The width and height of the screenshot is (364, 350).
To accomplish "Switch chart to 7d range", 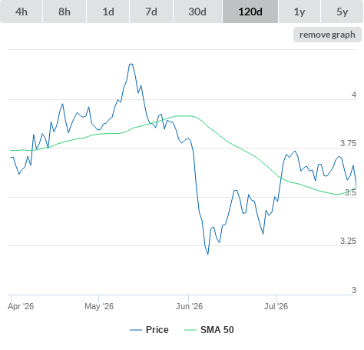I will (151, 12).
